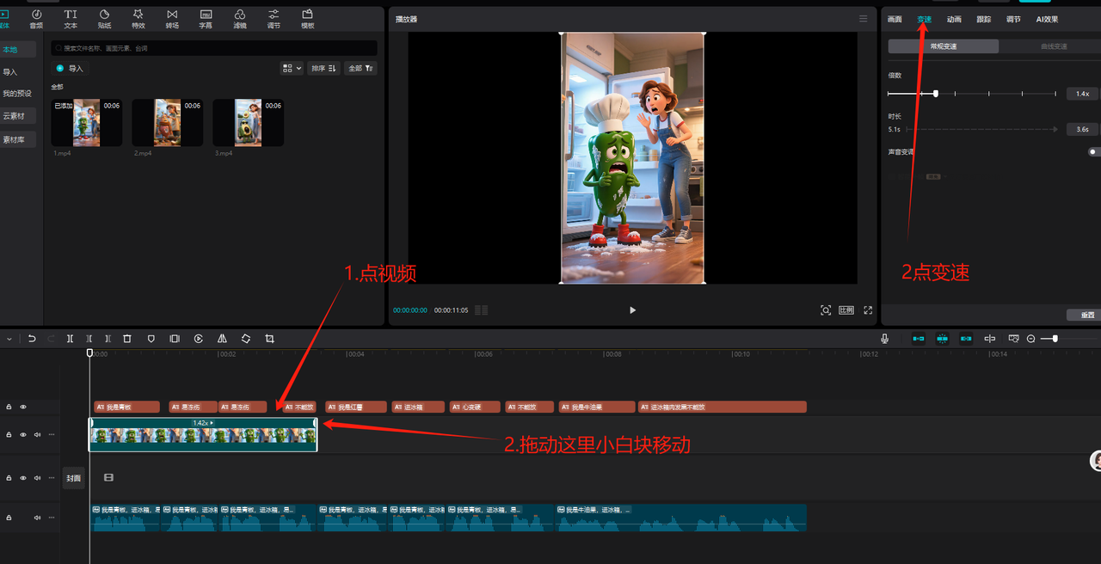Switch to the 动画 animation tab
Screen dimensions: 1101x564
[954, 19]
